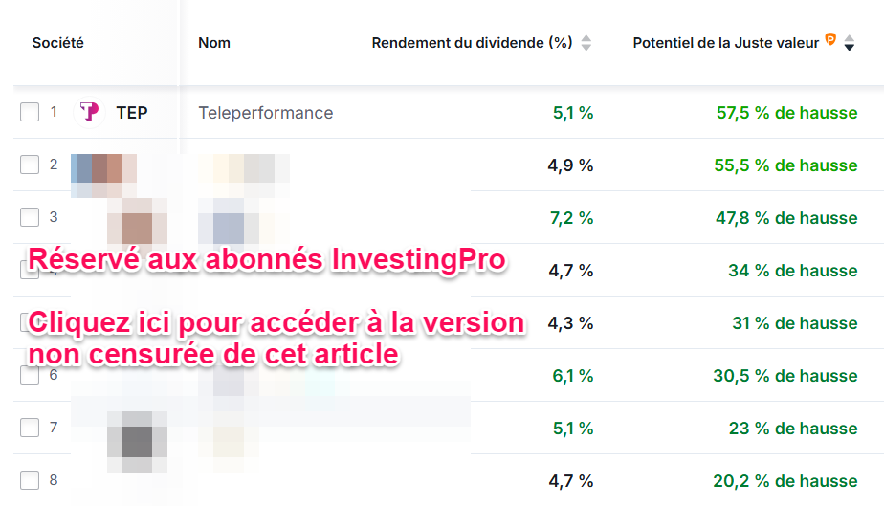Click the sort arrows for Rendement du dividende
The width and height of the screenshot is (884, 506).
tap(586, 43)
